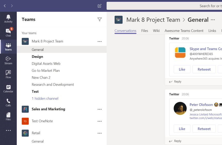Expand the 1 hidden channel link
Screen dimensions: 222x145
(x=45, y=98)
